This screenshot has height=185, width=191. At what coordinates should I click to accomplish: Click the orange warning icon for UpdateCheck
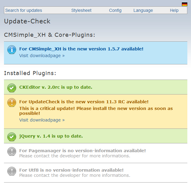point(12,102)
